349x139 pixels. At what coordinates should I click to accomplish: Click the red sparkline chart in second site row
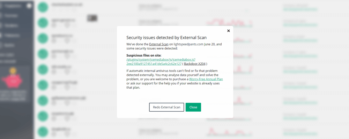[229, 23]
